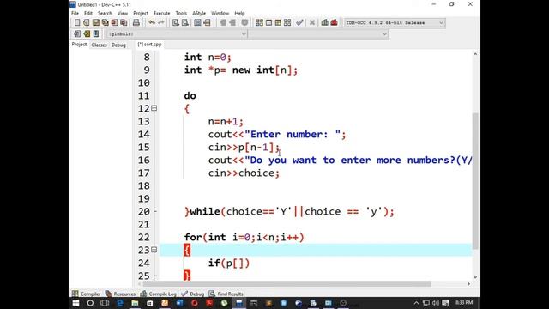Click the Save file toolbar icon
The height and width of the screenshot is (309, 549).
[96, 23]
